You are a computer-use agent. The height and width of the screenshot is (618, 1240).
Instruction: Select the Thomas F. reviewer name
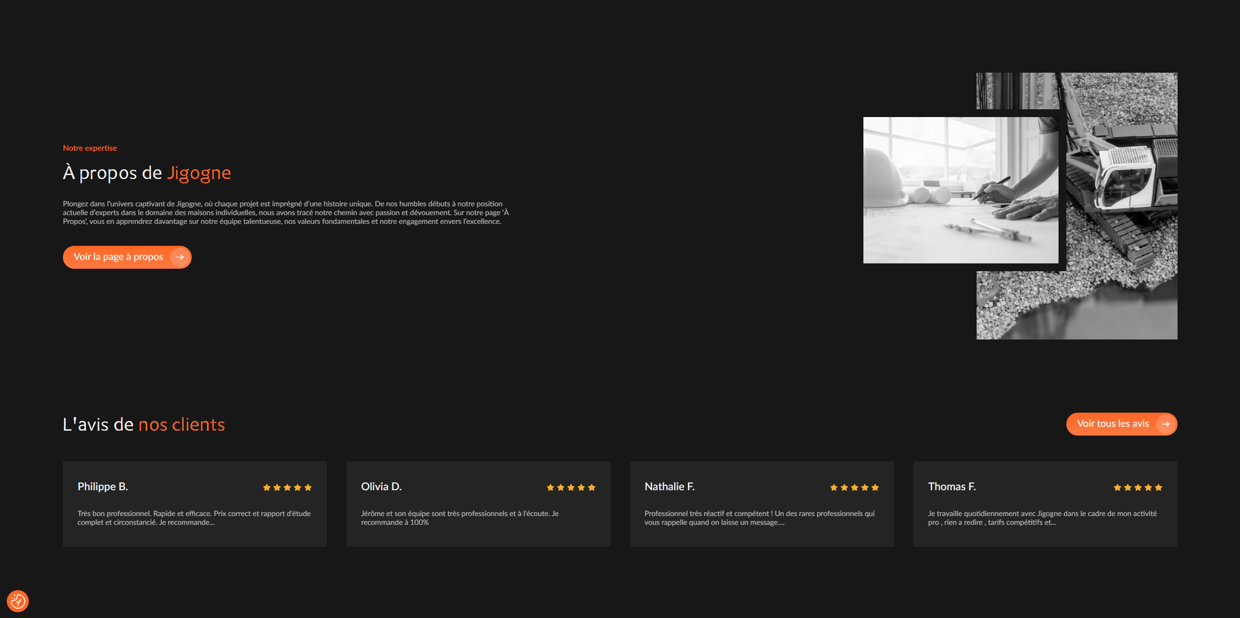(952, 486)
